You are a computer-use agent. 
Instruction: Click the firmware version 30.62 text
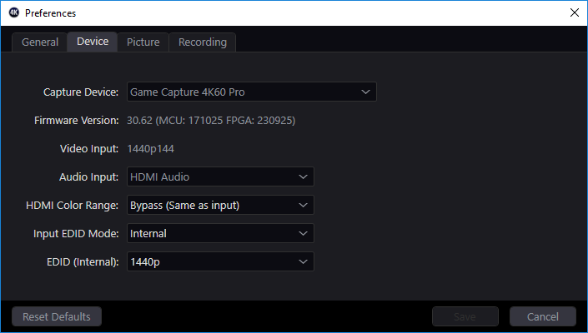tap(211, 121)
